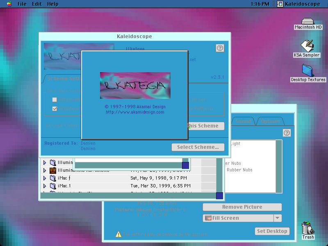
Task: Switch to the Scheme Settings tab
Action: (63, 79)
